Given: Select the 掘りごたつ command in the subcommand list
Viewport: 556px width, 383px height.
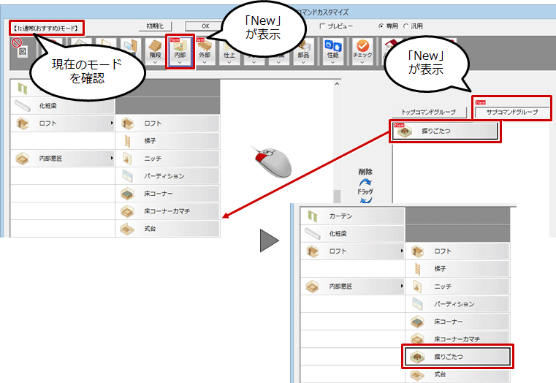Looking at the screenshot, I should coord(446,132).
